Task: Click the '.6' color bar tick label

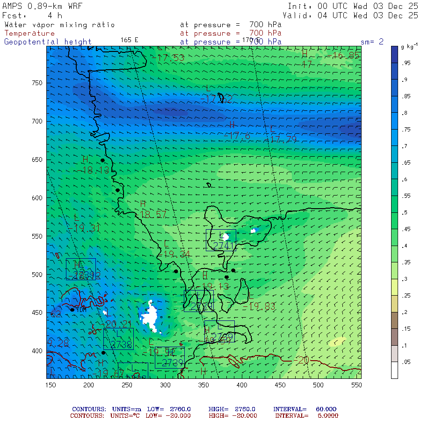Action: 404,179
